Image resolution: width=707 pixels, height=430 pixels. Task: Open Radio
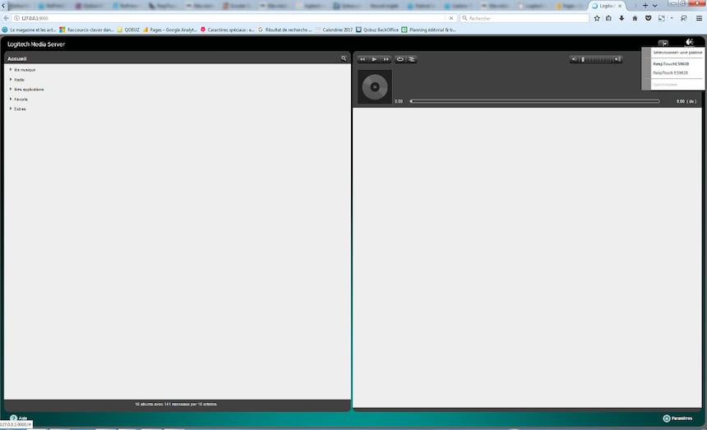(x=20, y=80)
